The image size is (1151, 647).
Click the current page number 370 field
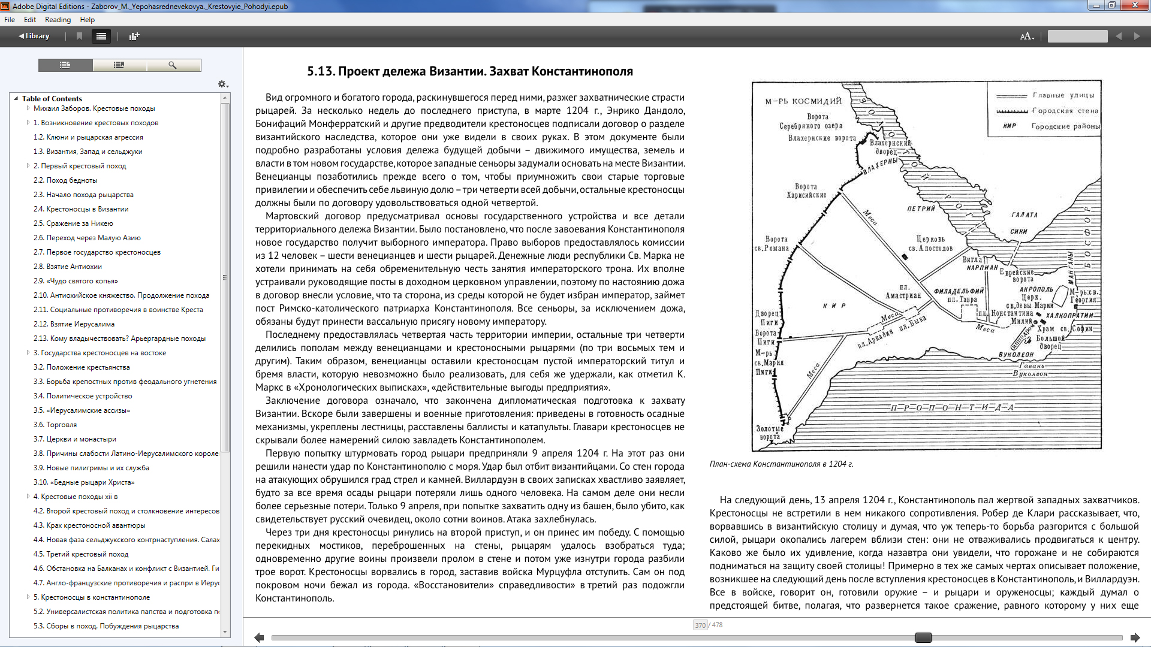click(700, 625)
